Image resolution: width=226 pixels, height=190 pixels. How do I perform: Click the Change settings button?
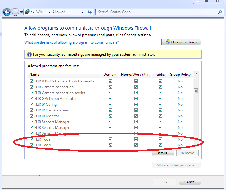181,42
